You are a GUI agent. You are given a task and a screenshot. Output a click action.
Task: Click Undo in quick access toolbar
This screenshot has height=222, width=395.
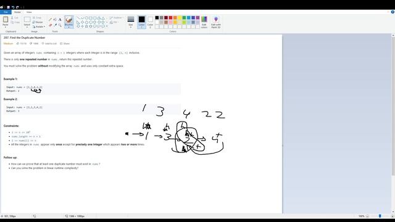click(x=12, y=7)
